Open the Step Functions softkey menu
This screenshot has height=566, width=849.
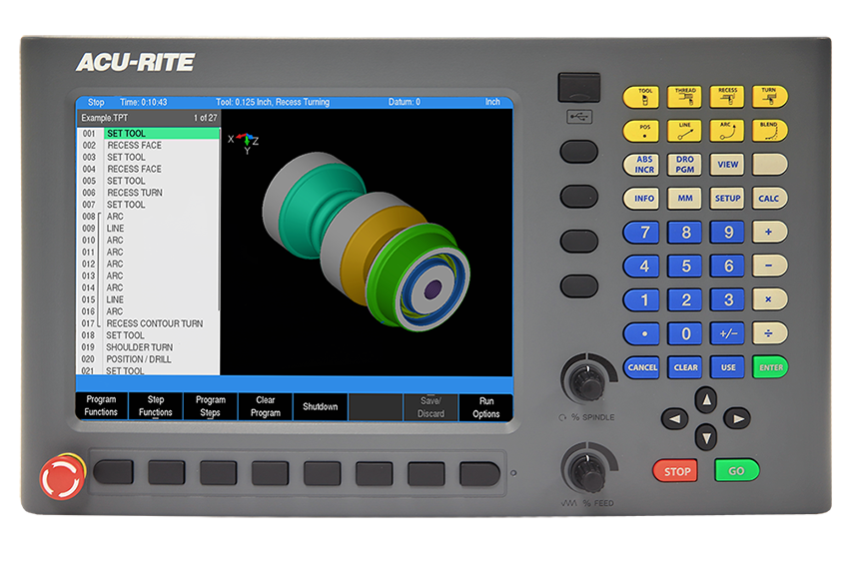(x=156, y=406)
